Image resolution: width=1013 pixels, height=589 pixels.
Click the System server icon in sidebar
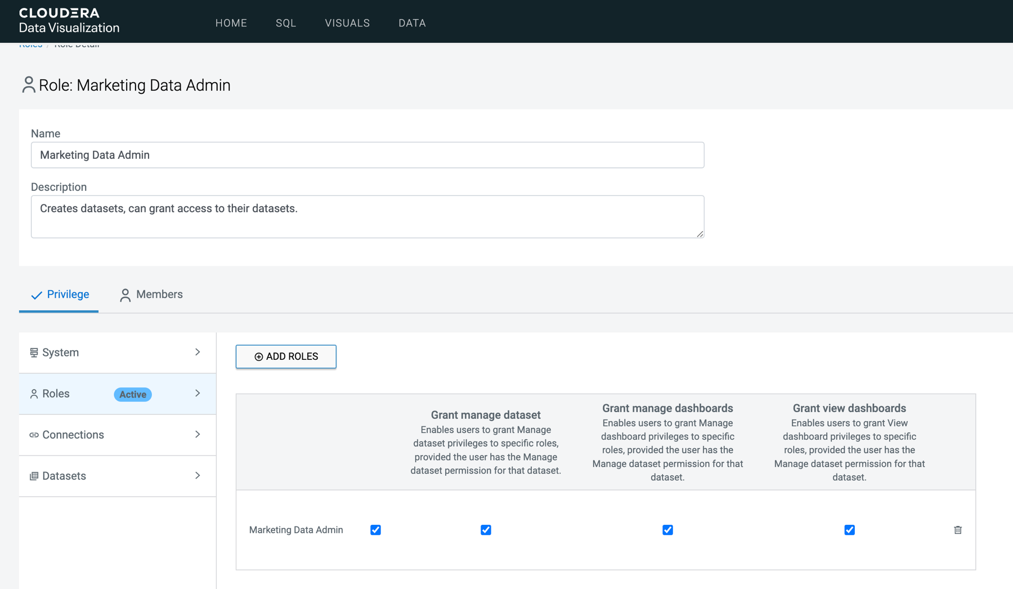click(x=34, y=352)
